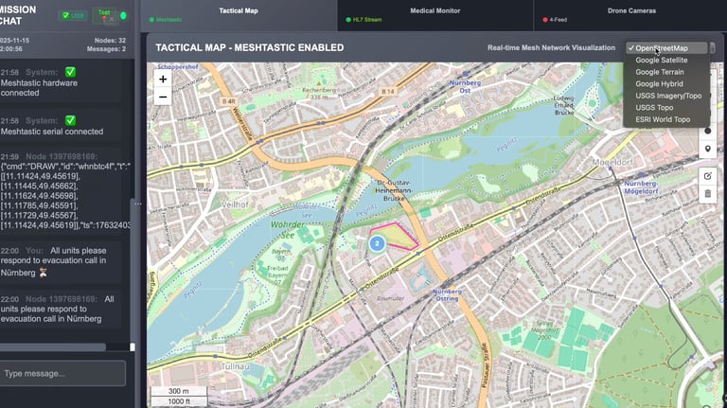Click the 300 m map scale bar
The image size is (727, 408).
179,391
